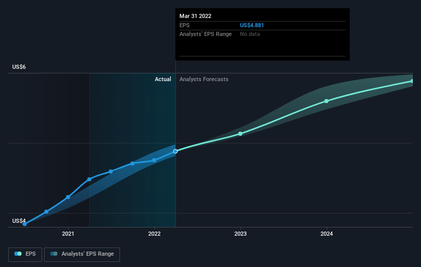Click the US$4 y-axis label

19,221
